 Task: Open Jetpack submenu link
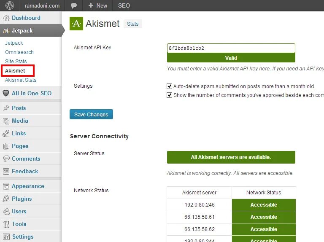click(x=14, y=43)
